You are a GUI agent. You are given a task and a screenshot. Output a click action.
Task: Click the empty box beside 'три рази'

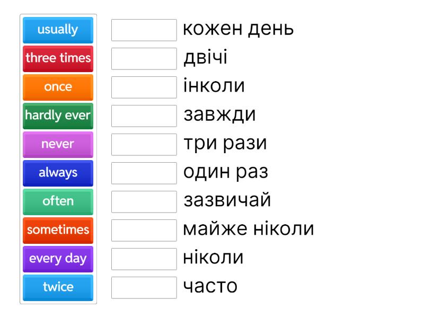(x=144, y=145)
